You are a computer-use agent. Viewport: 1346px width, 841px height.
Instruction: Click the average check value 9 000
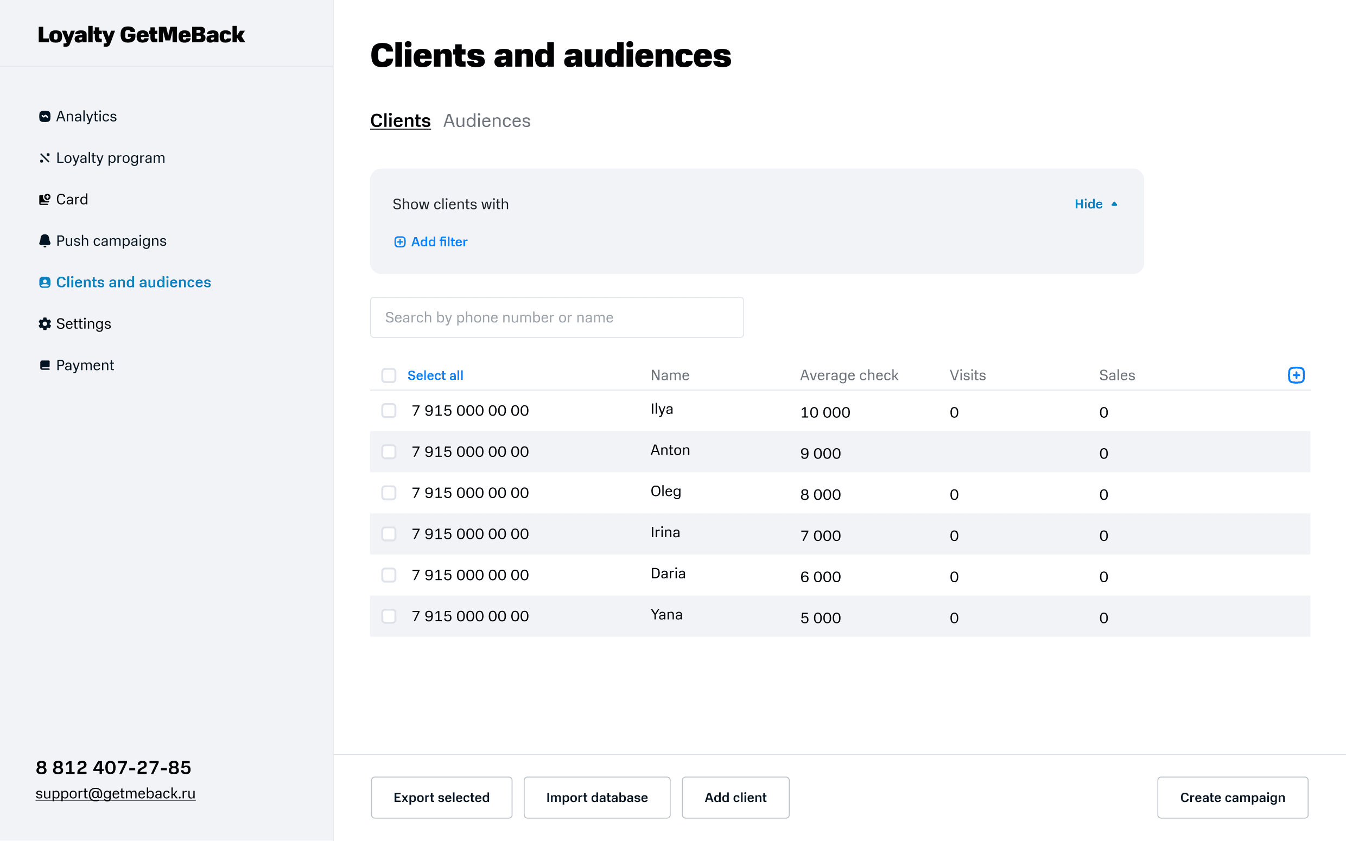(821, 454)
